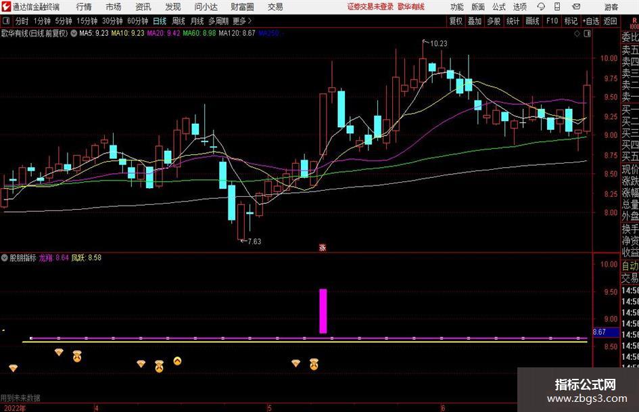The width and height of the screenshot is (639, 412).
Task: Click the magenta bar in 股朋指标 panel
Action: point(323,311)
